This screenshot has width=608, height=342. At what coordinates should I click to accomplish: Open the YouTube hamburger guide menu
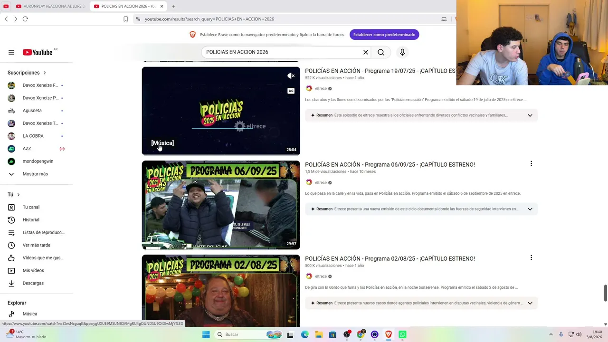(x=11, y=52)
